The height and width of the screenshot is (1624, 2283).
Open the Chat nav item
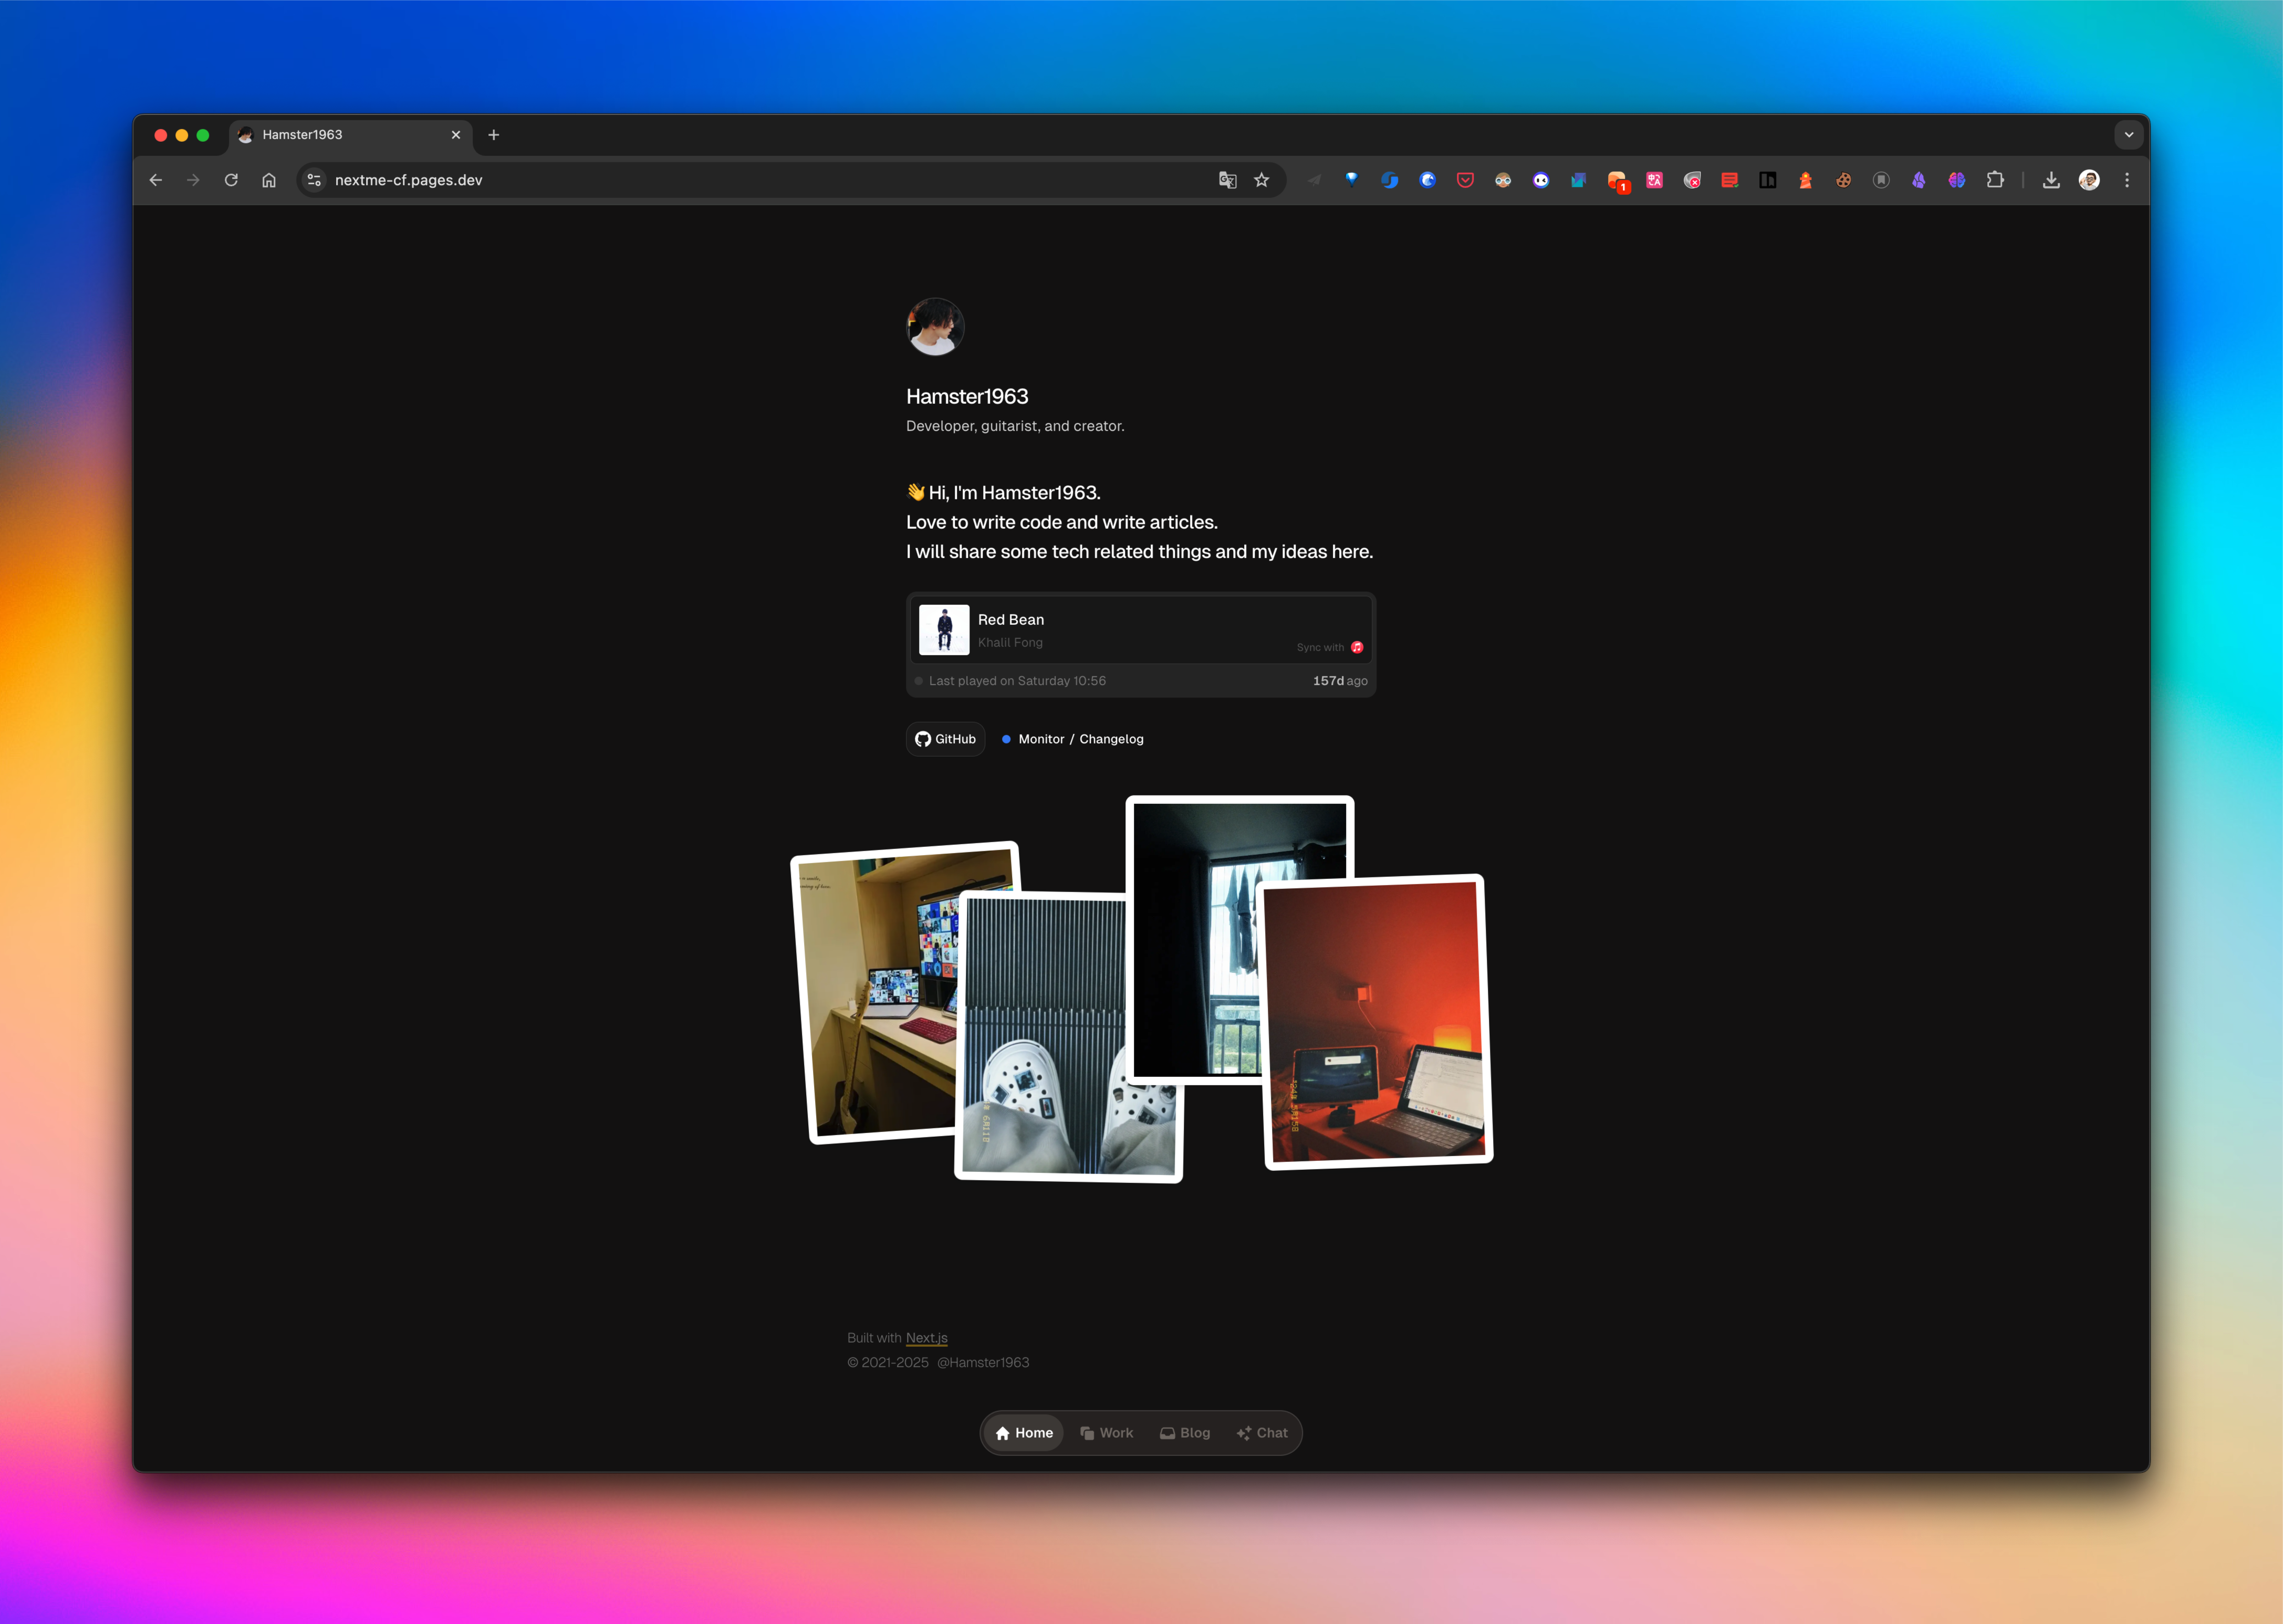1262,1433
